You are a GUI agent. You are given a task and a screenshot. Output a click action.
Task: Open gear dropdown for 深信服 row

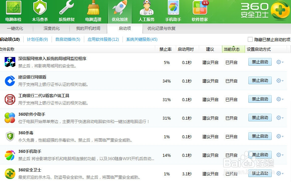pyautogui.click(x=280, y=62)
